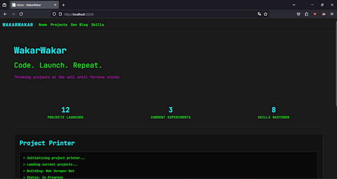Click the CURRENT EXPERIMENTS label
The image size is (337, 179).
[x=170, y=117]
